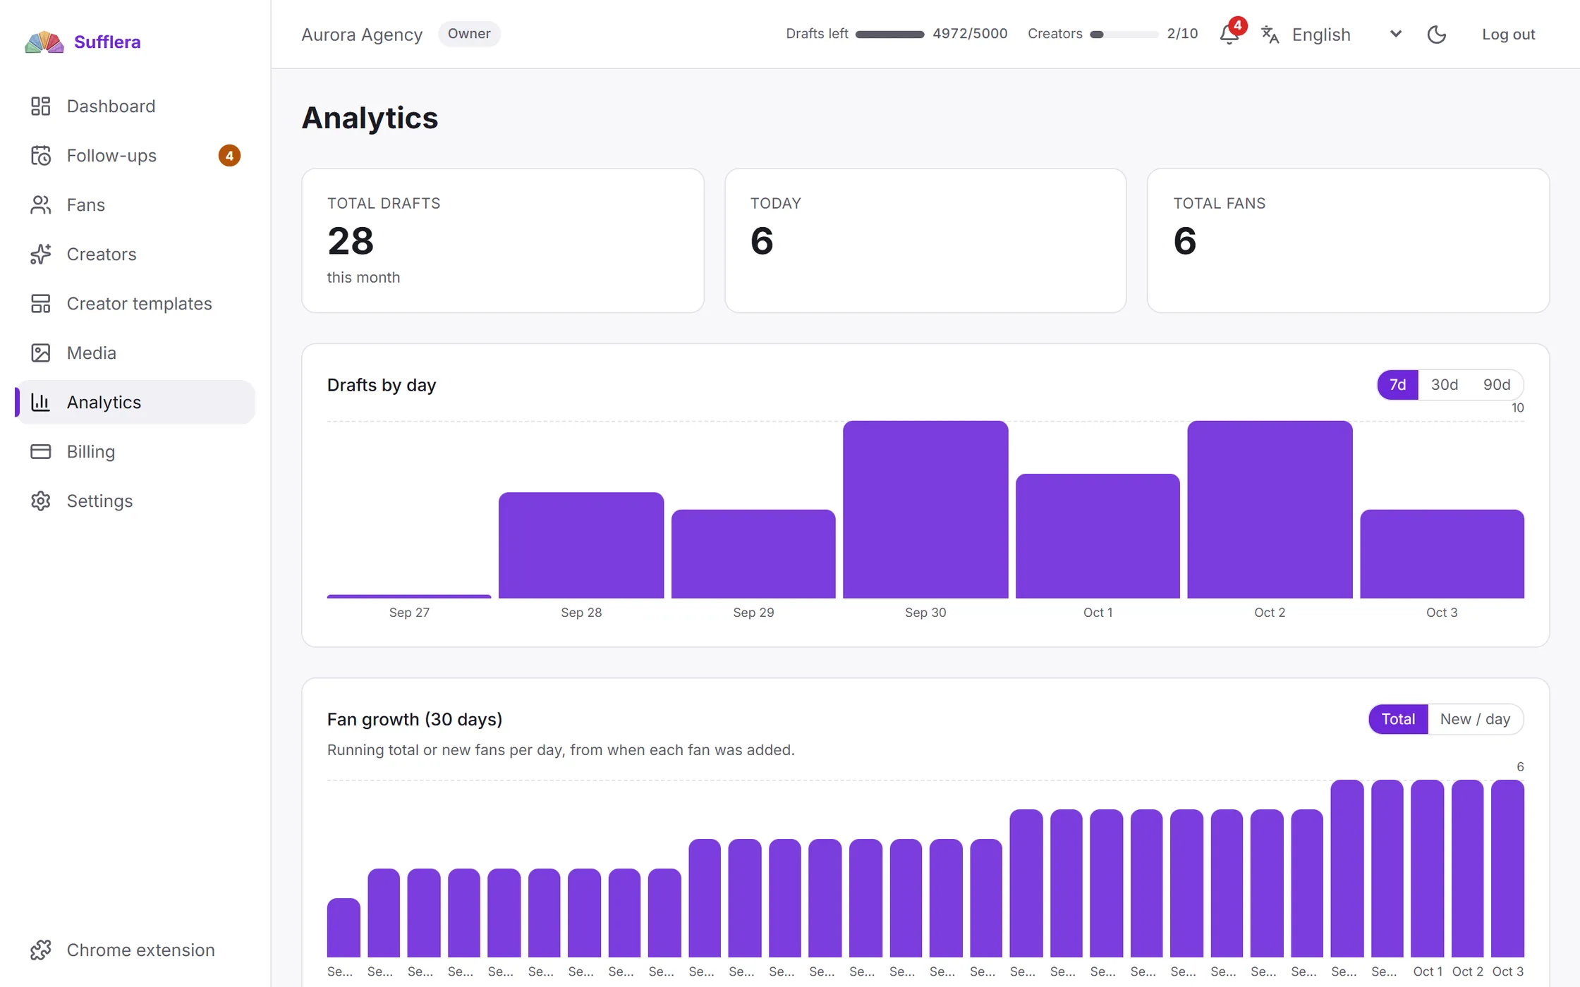Click the Sep 27 drafts bar
Screen dimensions: 1580x987
click(x=409, y=596)
